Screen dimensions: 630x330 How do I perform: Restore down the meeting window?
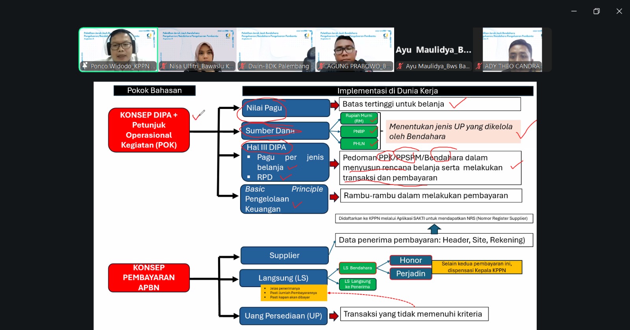(597, 11)
